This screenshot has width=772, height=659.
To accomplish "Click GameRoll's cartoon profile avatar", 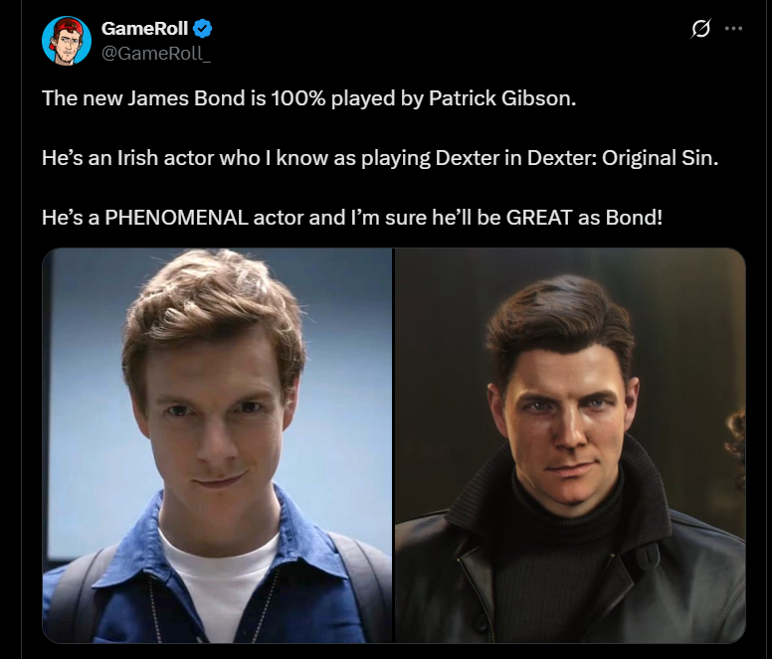I will 67,41.
